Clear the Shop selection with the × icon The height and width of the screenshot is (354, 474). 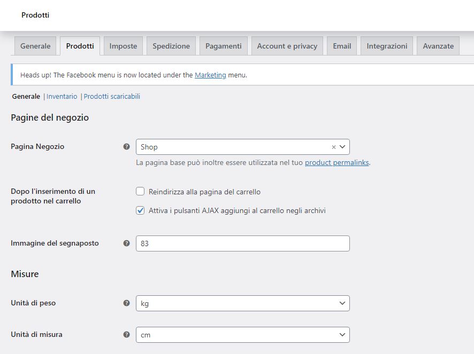coord(334,147)
